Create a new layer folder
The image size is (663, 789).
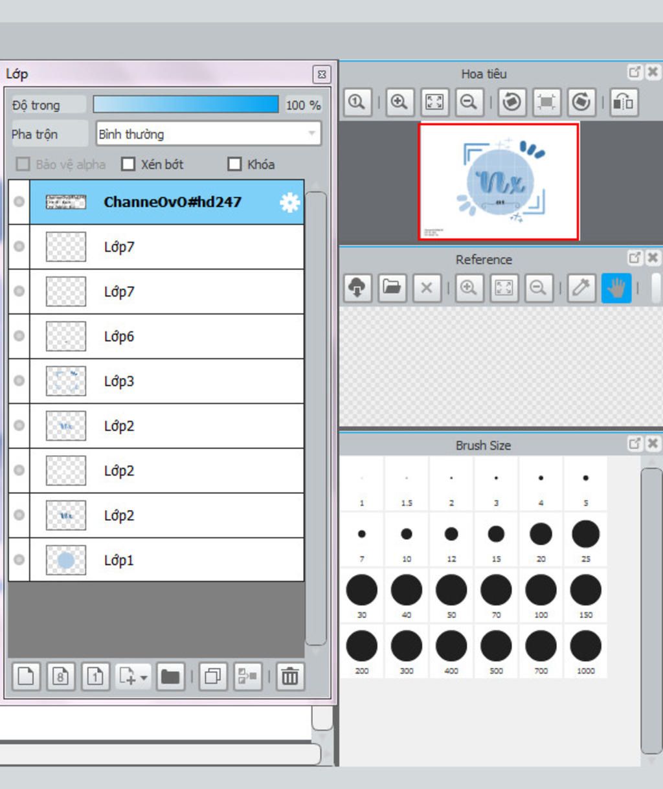point(170,676)
